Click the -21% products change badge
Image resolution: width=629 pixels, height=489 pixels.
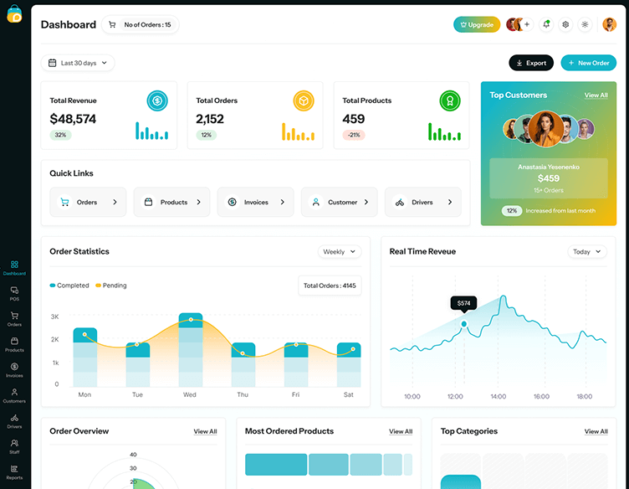tap(354, 135)
